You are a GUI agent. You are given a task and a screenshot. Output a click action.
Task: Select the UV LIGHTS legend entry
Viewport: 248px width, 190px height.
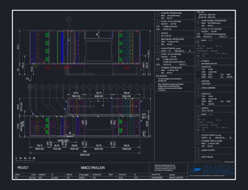click(205, 61)
